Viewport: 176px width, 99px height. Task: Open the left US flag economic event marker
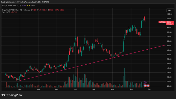(x=145, y=86)
